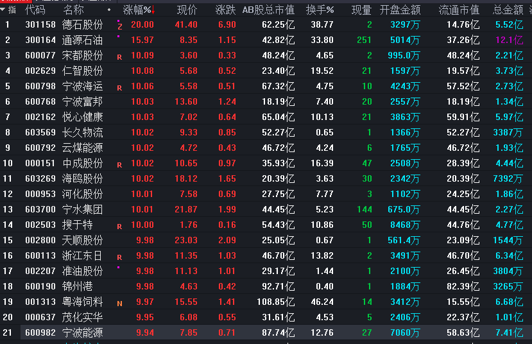
Task: Select stock 海鸥股份
Action: [x=82, y=178]
